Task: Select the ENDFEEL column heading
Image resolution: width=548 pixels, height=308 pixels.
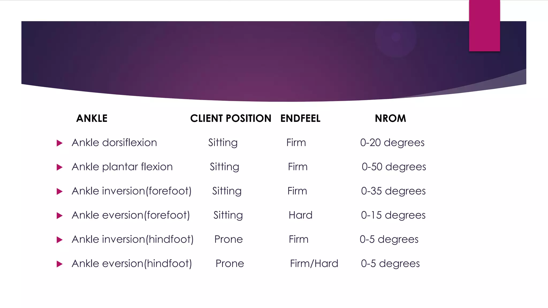Action: tap(300, 118)
